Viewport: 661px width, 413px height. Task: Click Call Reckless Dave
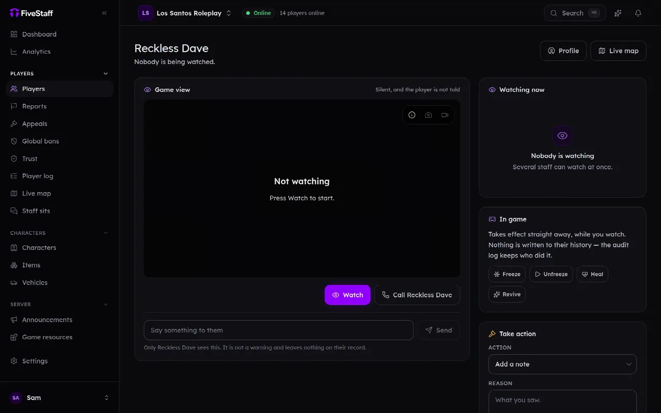pyautogui.click(x=417, y=295)
